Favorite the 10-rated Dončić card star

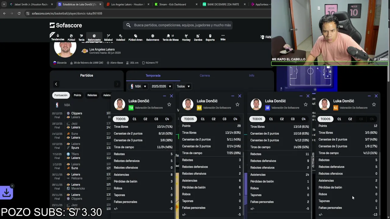click(306, 104)
